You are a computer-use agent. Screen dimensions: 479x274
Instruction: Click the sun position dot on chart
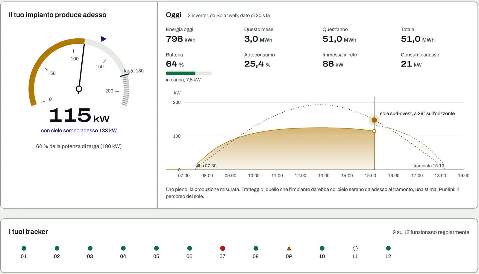coord(374,120)
